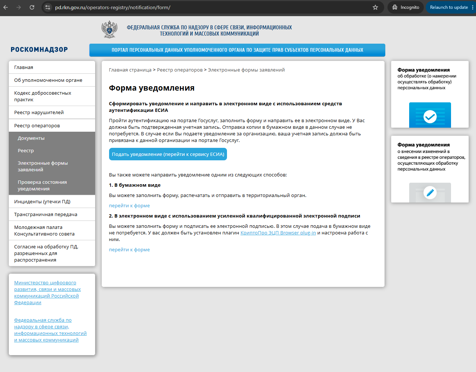
Task: Click the Roskomnadzor coat of arms emblem
Action: tap(109, 30)
